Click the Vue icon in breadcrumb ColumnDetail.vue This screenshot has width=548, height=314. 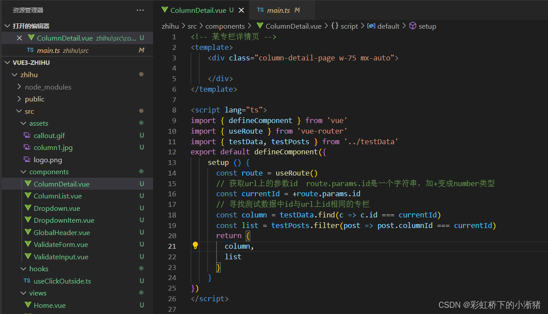(260, 26)
